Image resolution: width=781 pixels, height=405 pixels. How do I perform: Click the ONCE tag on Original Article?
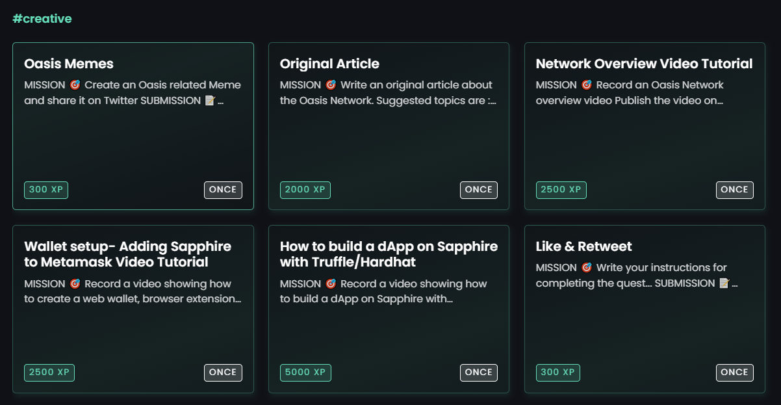(479, 190)
